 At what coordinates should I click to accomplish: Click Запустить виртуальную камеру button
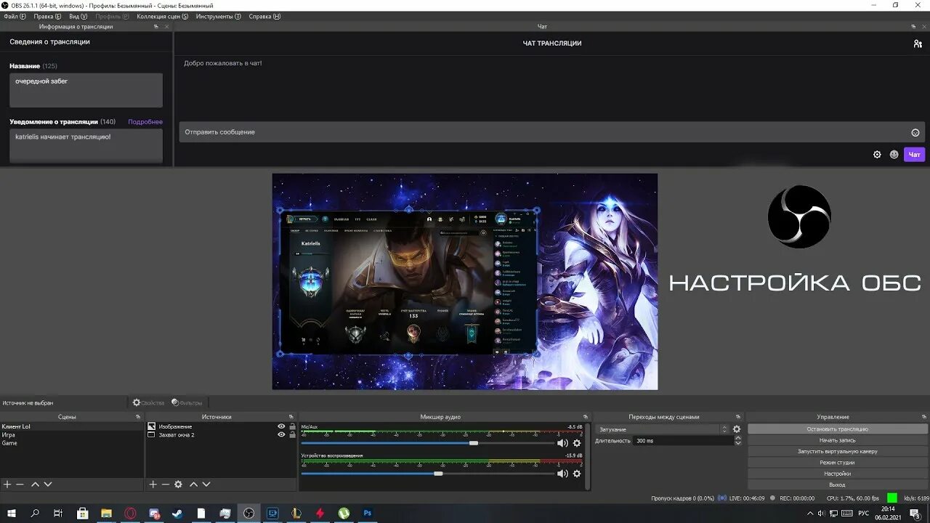837,451
